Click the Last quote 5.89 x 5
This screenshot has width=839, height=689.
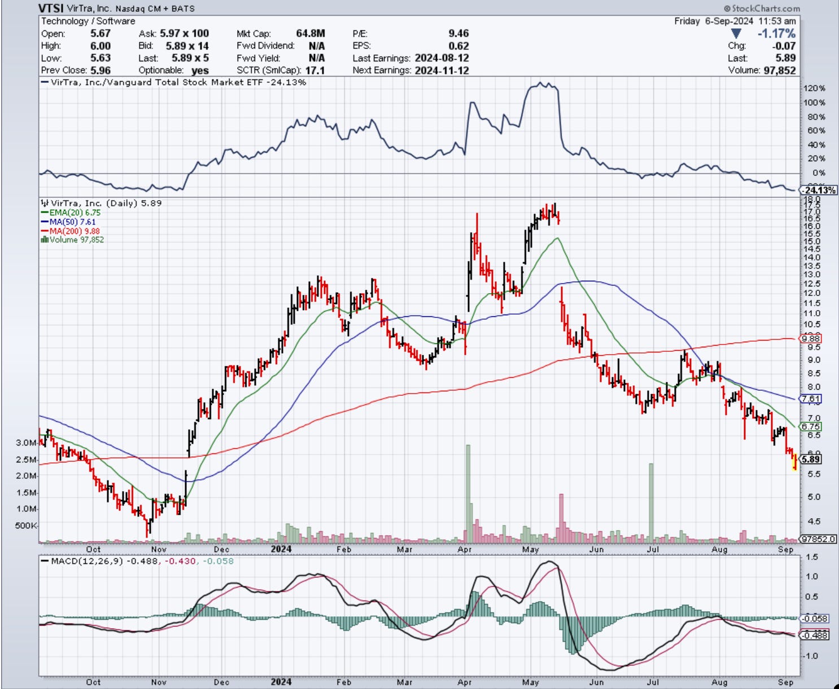190,58
